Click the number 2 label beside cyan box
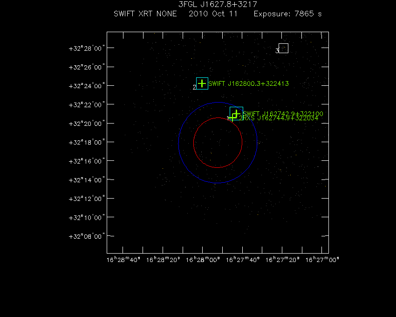The image size is (396, 317). 194,87
